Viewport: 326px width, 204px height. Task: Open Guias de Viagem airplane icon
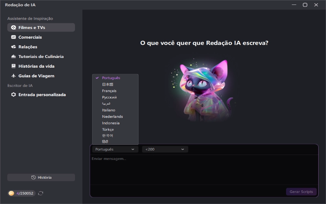13,76
